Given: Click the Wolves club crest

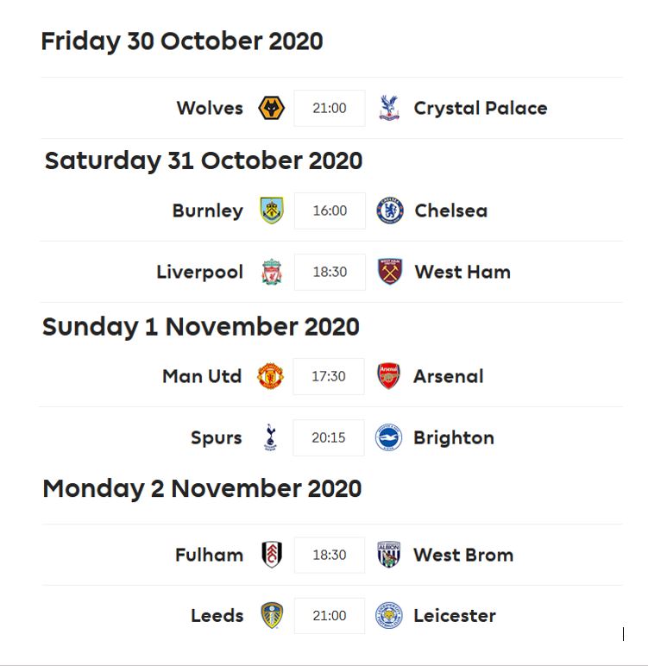Looking at the screenshot, I should click(272, 108).
